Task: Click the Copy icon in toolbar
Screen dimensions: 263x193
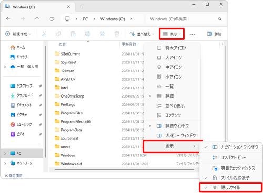Action: pyautogui.click(x=58, y=34)
